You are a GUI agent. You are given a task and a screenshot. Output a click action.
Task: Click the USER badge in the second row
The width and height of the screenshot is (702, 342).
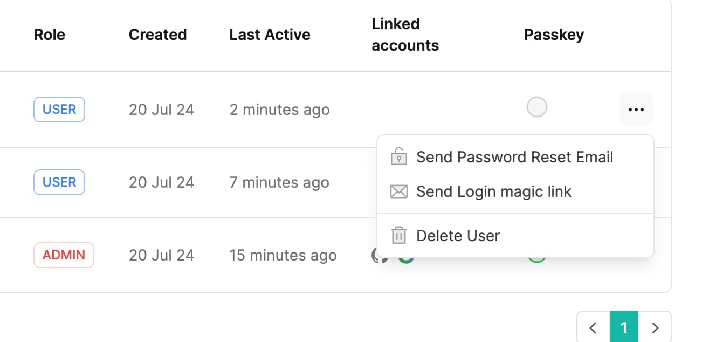(59, 182)
